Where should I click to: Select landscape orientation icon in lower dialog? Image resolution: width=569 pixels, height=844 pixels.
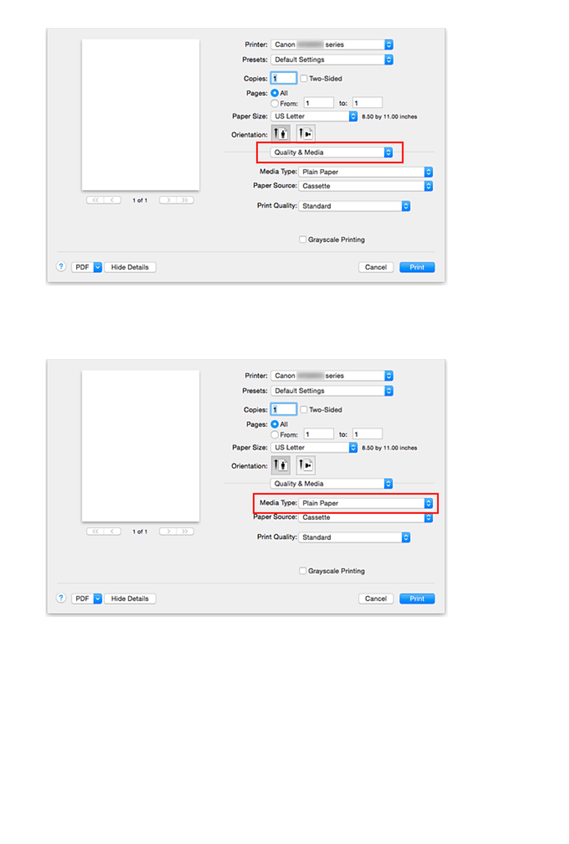[x=305, y=465]
